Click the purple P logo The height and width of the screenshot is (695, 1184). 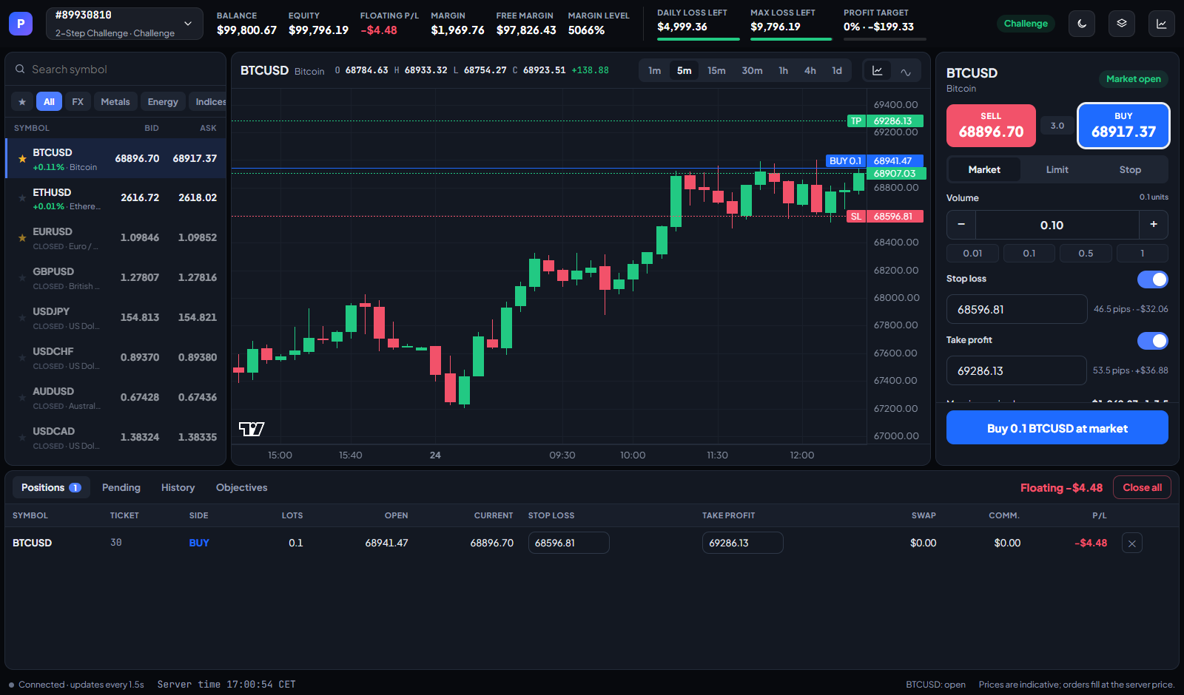(x=21, y=24)
